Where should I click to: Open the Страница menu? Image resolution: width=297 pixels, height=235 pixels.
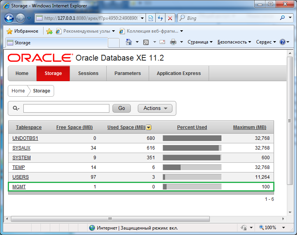200,42
